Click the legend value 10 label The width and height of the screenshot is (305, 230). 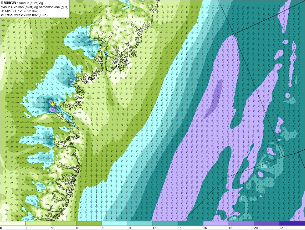point(129,228)
